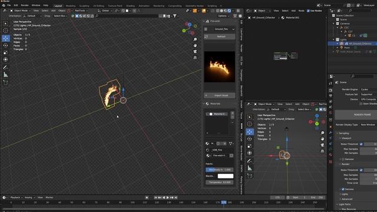Open the Playback menu in timeline
377x212 pixels.
[x=16, y=198]
